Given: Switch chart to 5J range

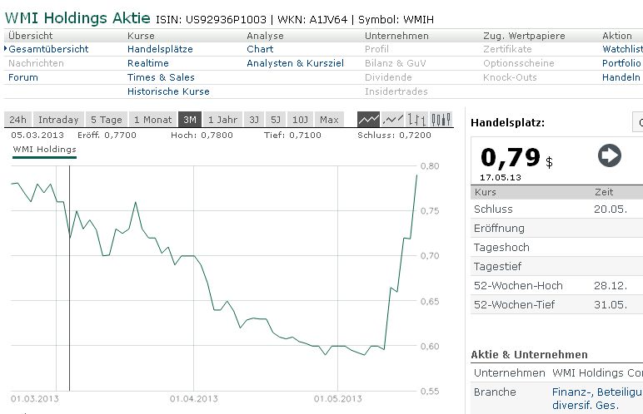Looking at the screenshot, I should pos(276,120).
